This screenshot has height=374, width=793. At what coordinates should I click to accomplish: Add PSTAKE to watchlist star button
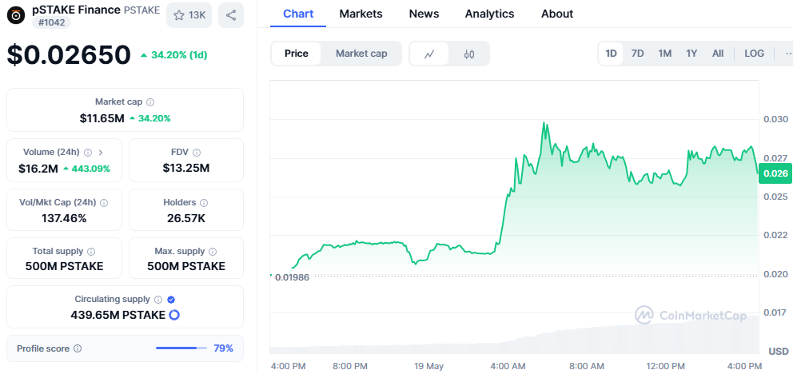pos(189,15)
